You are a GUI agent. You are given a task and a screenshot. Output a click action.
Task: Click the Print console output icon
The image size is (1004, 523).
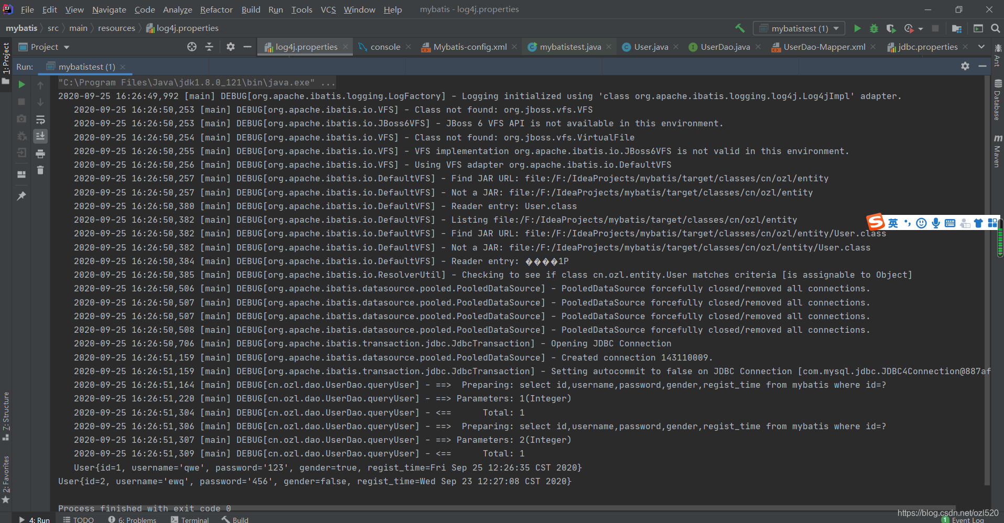[x=40, y=154]
